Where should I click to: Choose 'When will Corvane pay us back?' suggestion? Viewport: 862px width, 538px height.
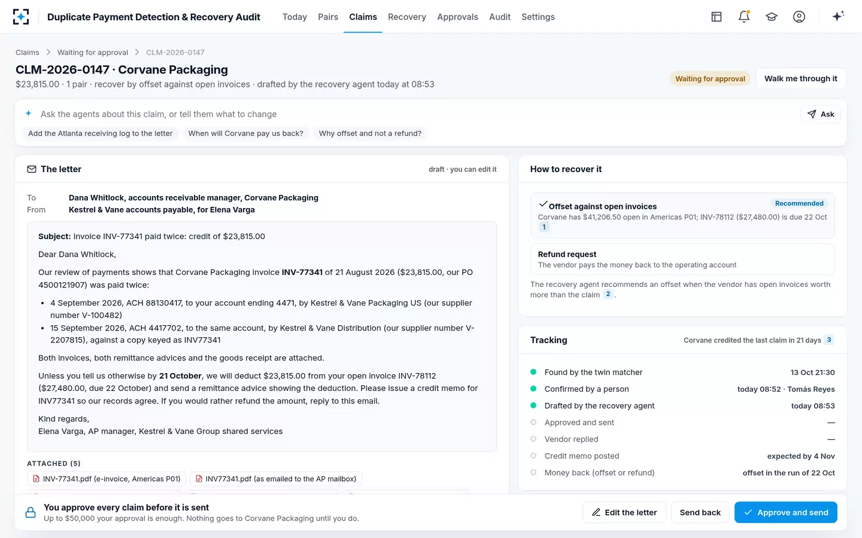(246, 133)
